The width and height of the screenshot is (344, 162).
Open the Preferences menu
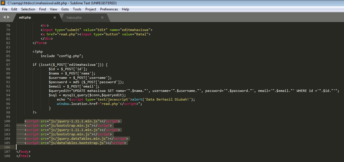point(109,9)
